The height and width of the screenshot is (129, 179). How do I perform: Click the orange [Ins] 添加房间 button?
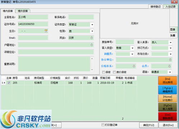(x=168, y=80)
